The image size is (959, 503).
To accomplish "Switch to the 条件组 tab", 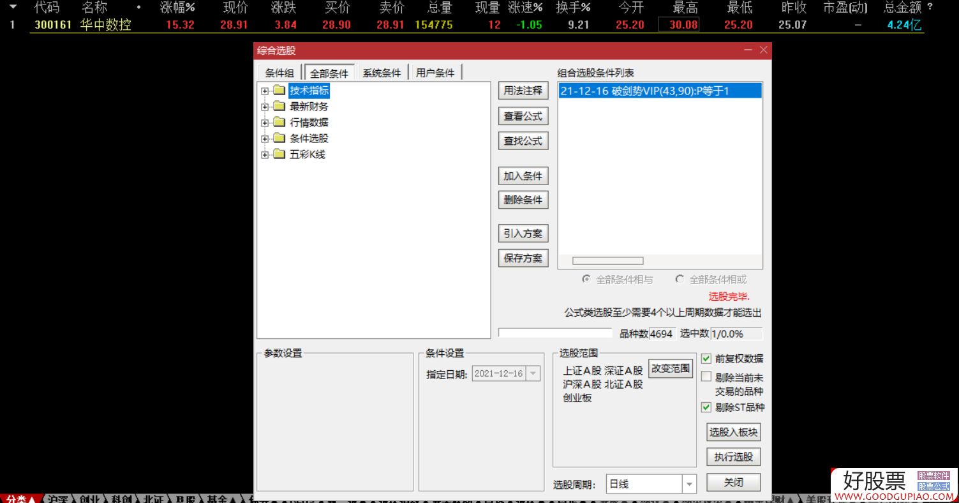I will tap(279, 73).
